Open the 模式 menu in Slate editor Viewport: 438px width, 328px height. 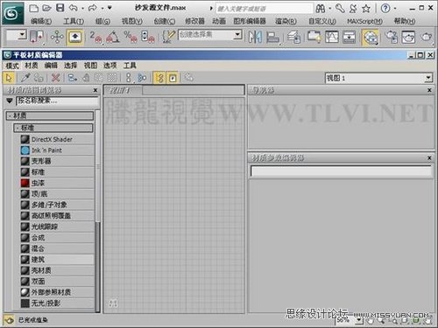coord(12,66)
